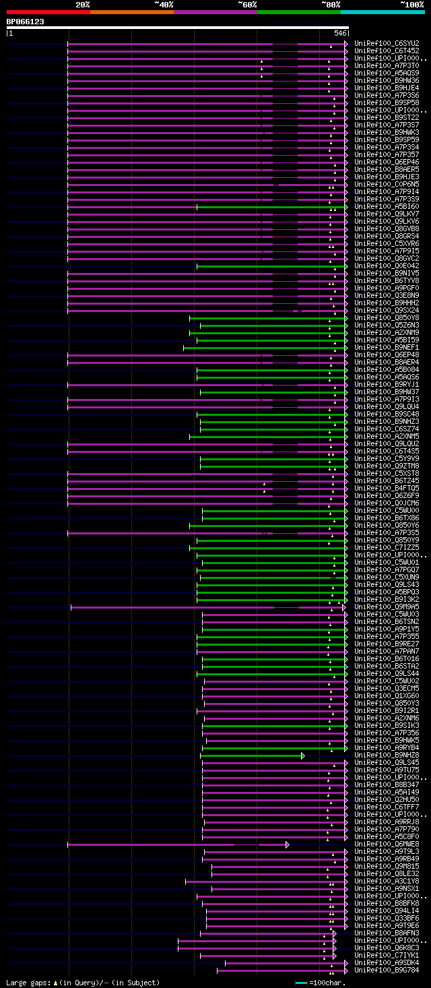The height and width of the screenshot is (988, 431).
Task: Open hit UniRef100_A7P3T0
Action: pos(387,66)
